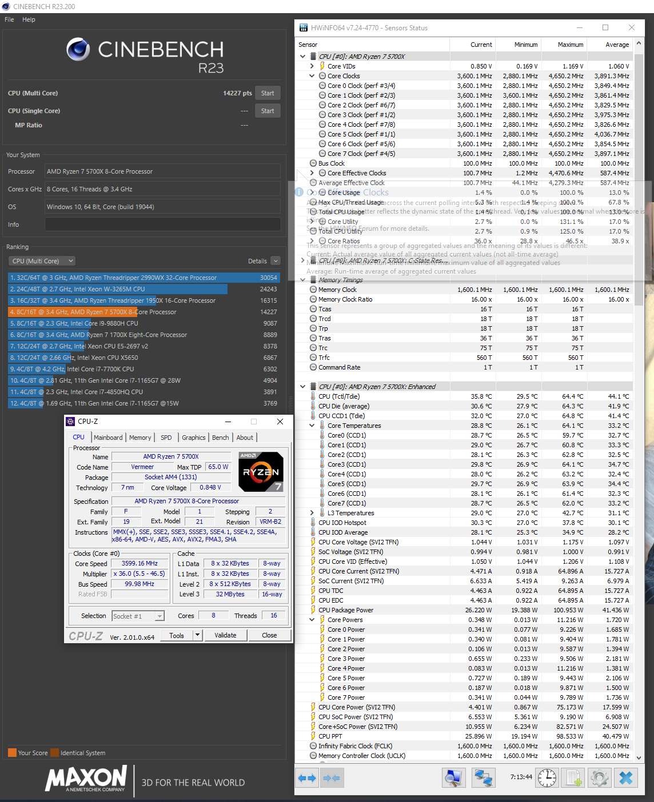Click CPU (Tctl/Tdie) thermometer icon

(x=313, y=396)
